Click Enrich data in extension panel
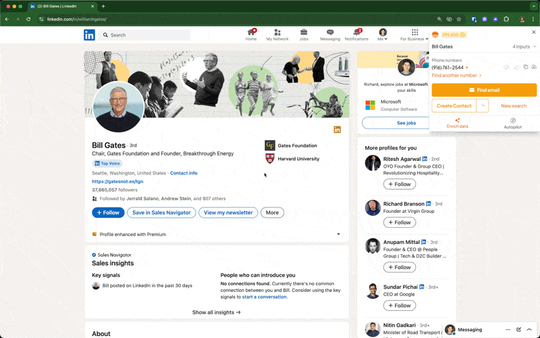This screenshot has width=540, height=338. click(458, 123)
